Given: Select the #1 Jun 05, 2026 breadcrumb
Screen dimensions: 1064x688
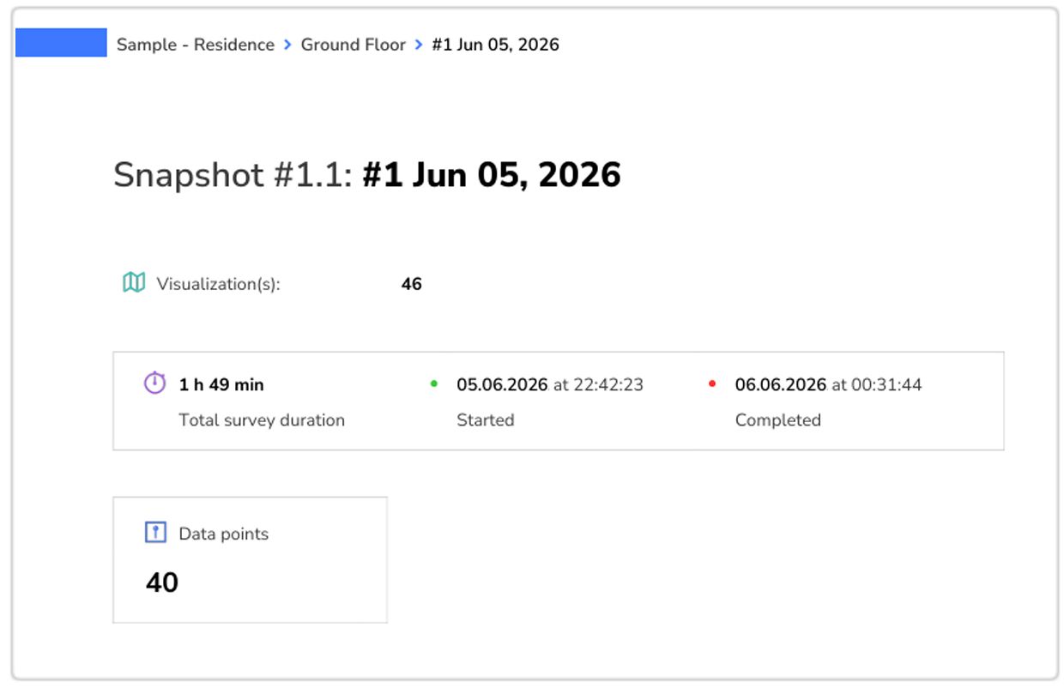Looking at the screenshot, I should pos(495,45).
